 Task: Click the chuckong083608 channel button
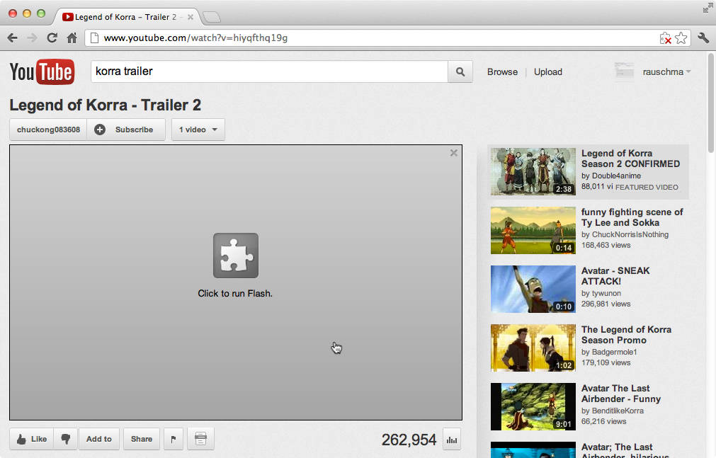click(48, 130)
